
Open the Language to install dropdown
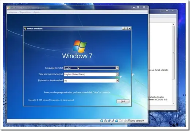[x=117, y=68]
